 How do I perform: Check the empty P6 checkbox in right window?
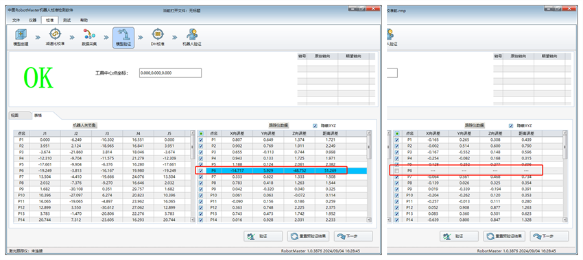(x=397, y=170)
